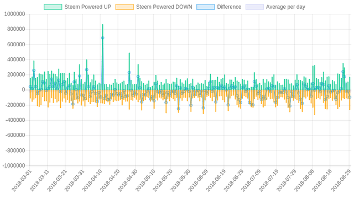Click x-axis date 2018-08-18

[321, 181]
